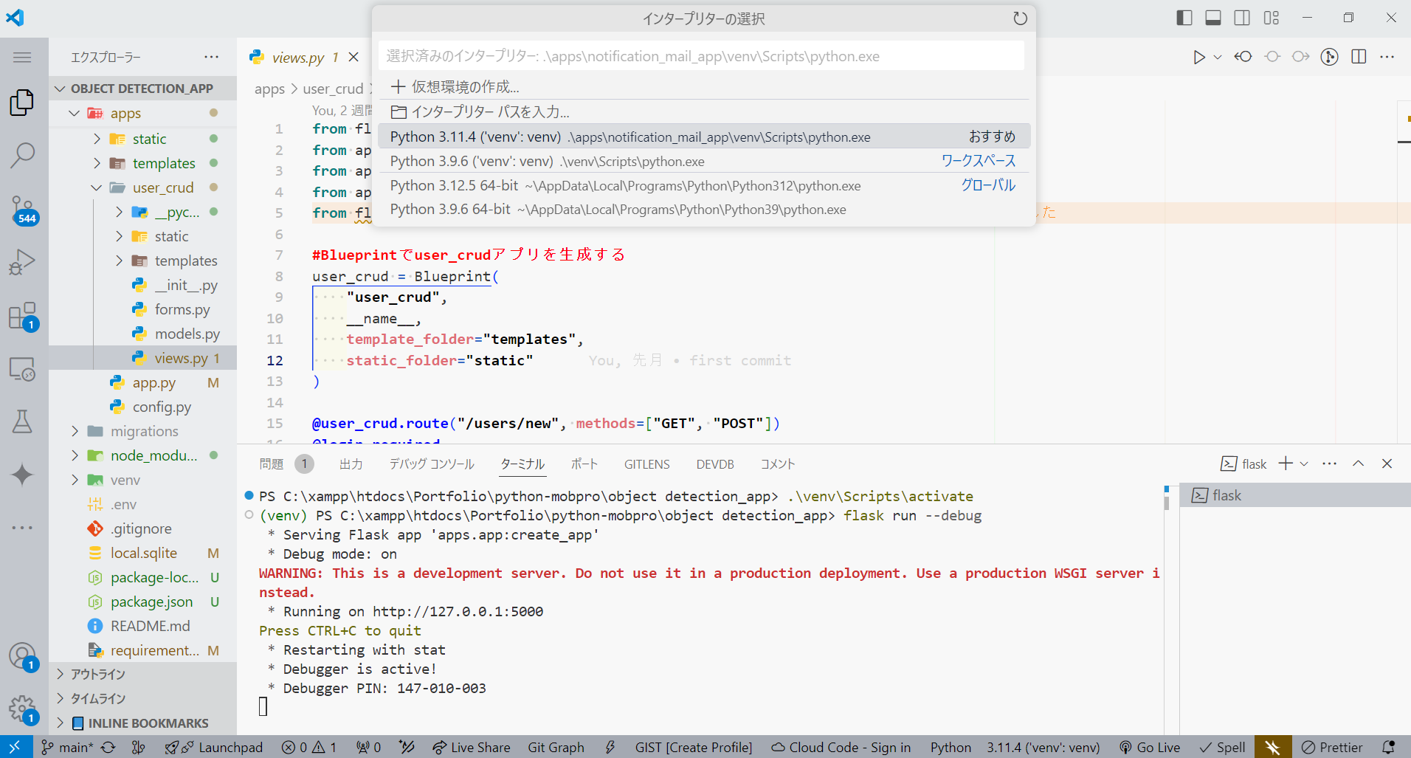Select the GITLENS panel tab

click(x=646, y=464)
